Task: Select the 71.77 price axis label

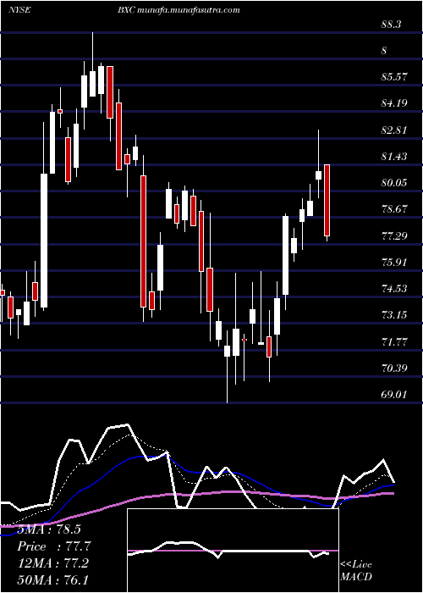Action: (394, 342)
